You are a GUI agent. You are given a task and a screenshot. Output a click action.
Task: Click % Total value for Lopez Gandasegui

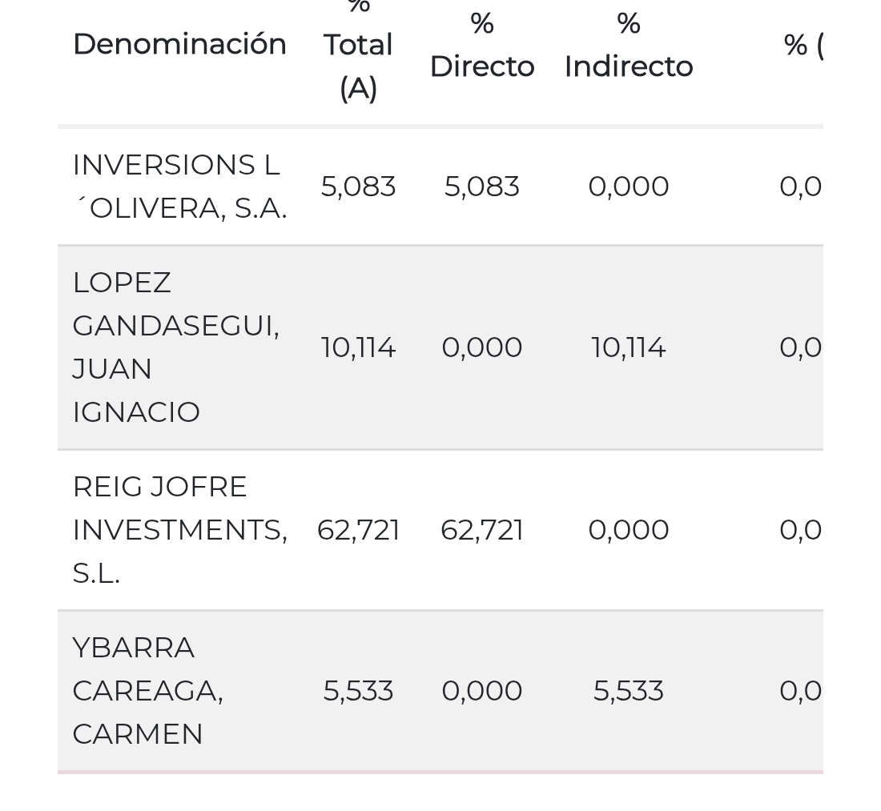[358, 347]
